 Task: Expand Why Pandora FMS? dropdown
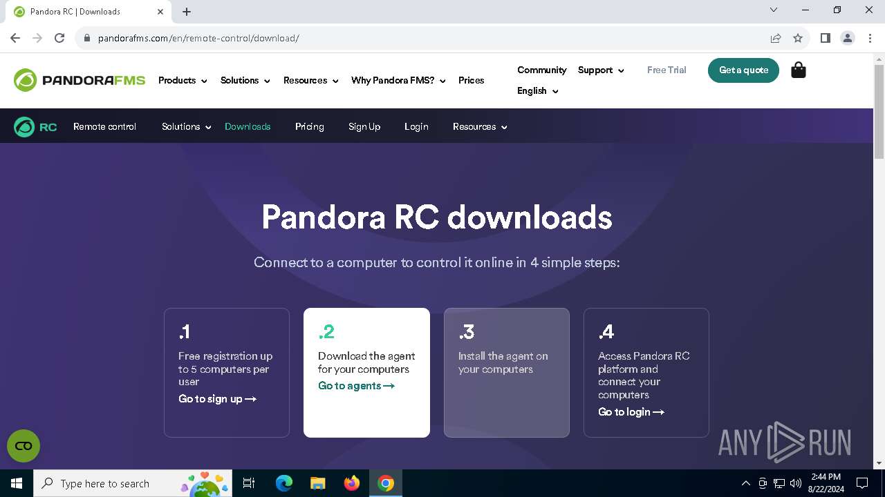(x=398, y=80)
